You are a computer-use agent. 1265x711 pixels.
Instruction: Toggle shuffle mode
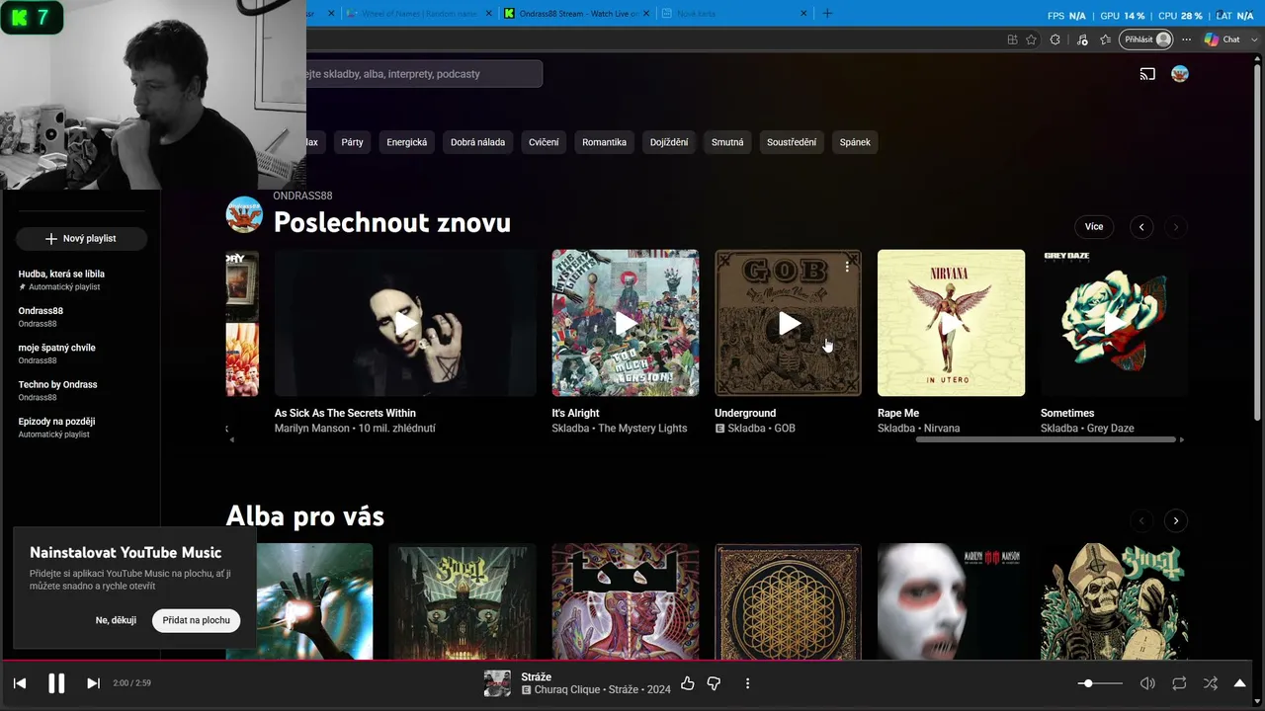tap(1211, 683)
